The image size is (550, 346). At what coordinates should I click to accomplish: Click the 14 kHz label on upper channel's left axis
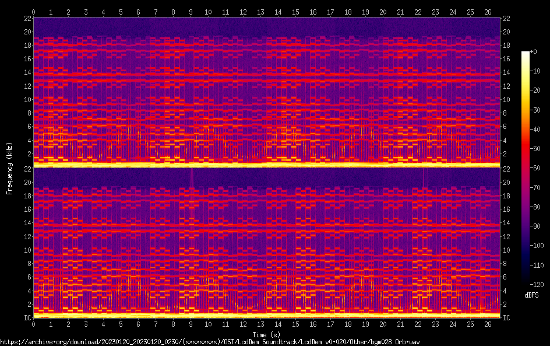[27, 72]
